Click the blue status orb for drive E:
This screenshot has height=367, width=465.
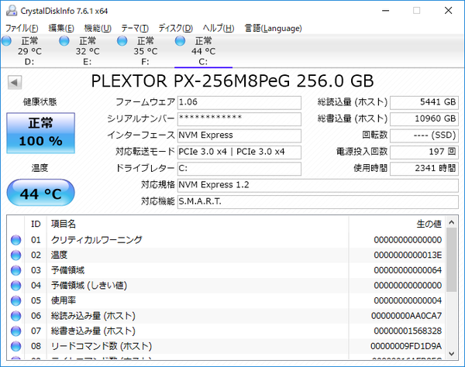tap(64, 40)
